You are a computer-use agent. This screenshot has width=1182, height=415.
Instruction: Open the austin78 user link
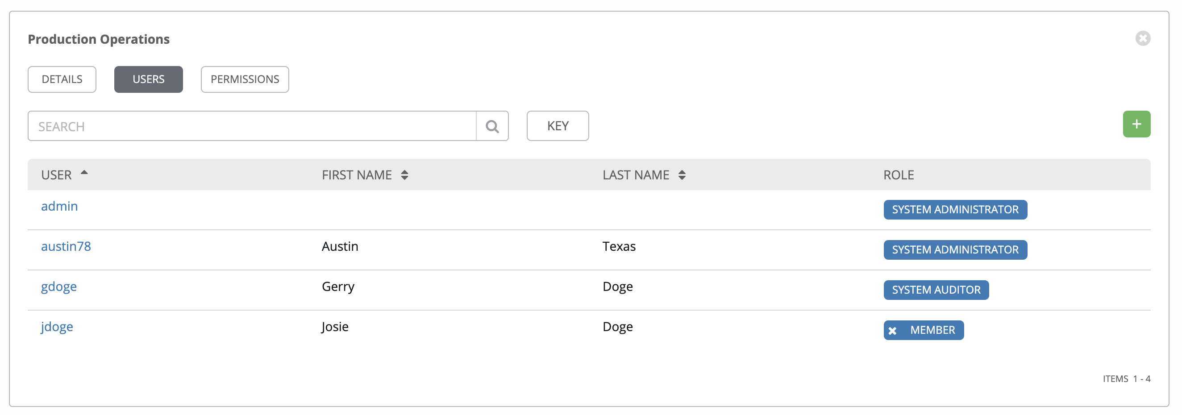66,247
